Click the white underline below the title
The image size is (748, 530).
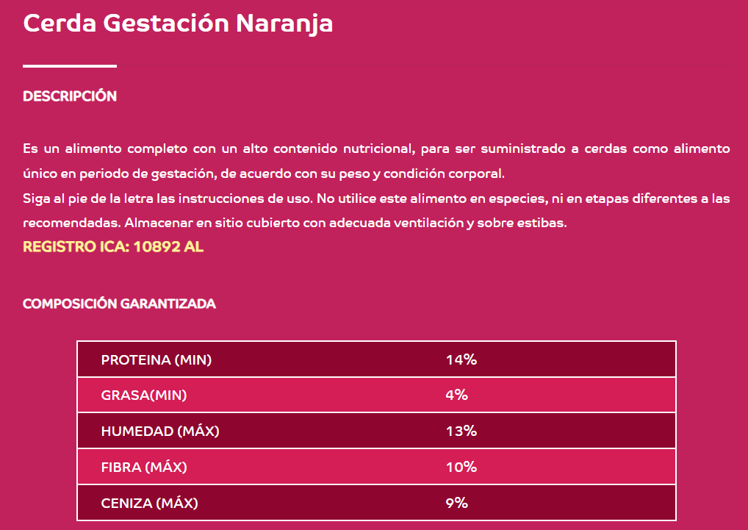(x=70, y=66)
